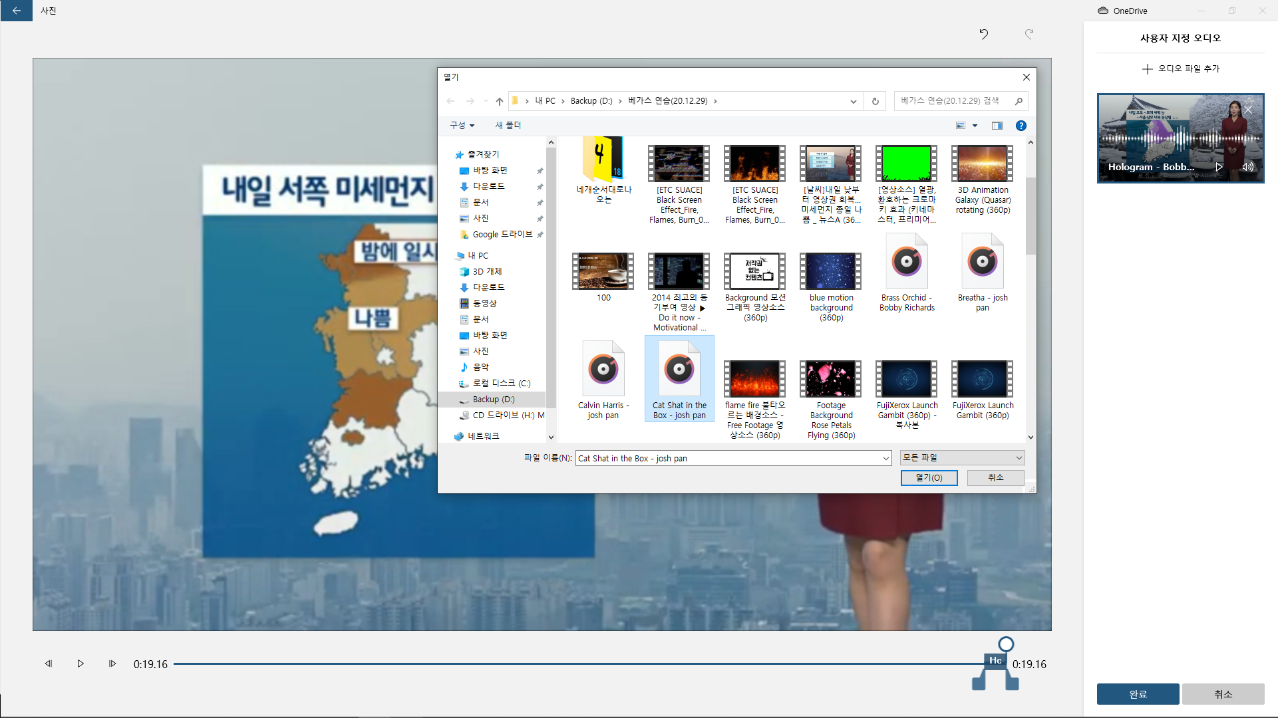Screen dimensions: 1278x718
Task: Step forward one frame
Action: point(112,663)
